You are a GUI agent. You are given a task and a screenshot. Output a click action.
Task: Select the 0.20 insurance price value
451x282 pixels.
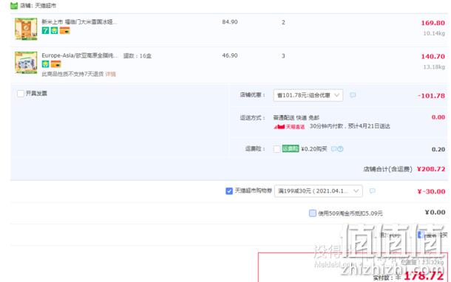(438, 149)
